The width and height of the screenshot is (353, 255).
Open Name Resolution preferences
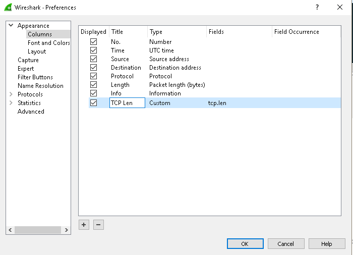(40, 86)
